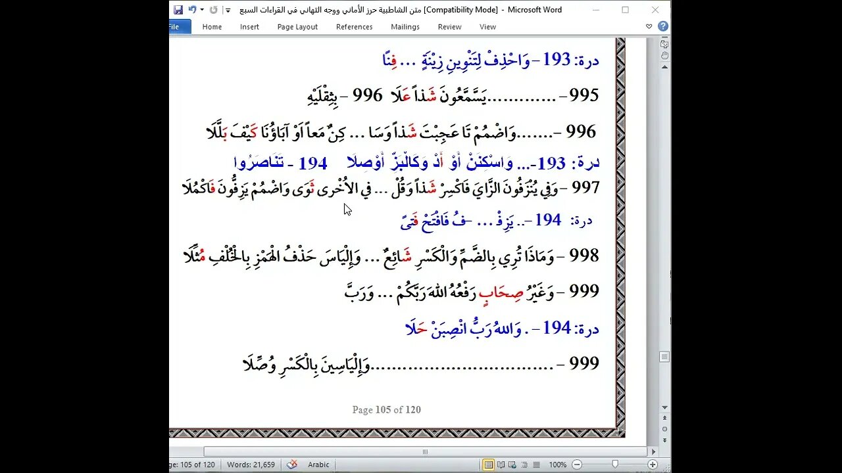
Task: Click the proofing errors spell-check icon
Action: [293, 464]
